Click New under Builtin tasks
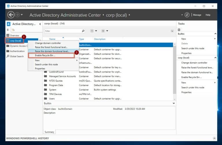 [x=184, y=39]
